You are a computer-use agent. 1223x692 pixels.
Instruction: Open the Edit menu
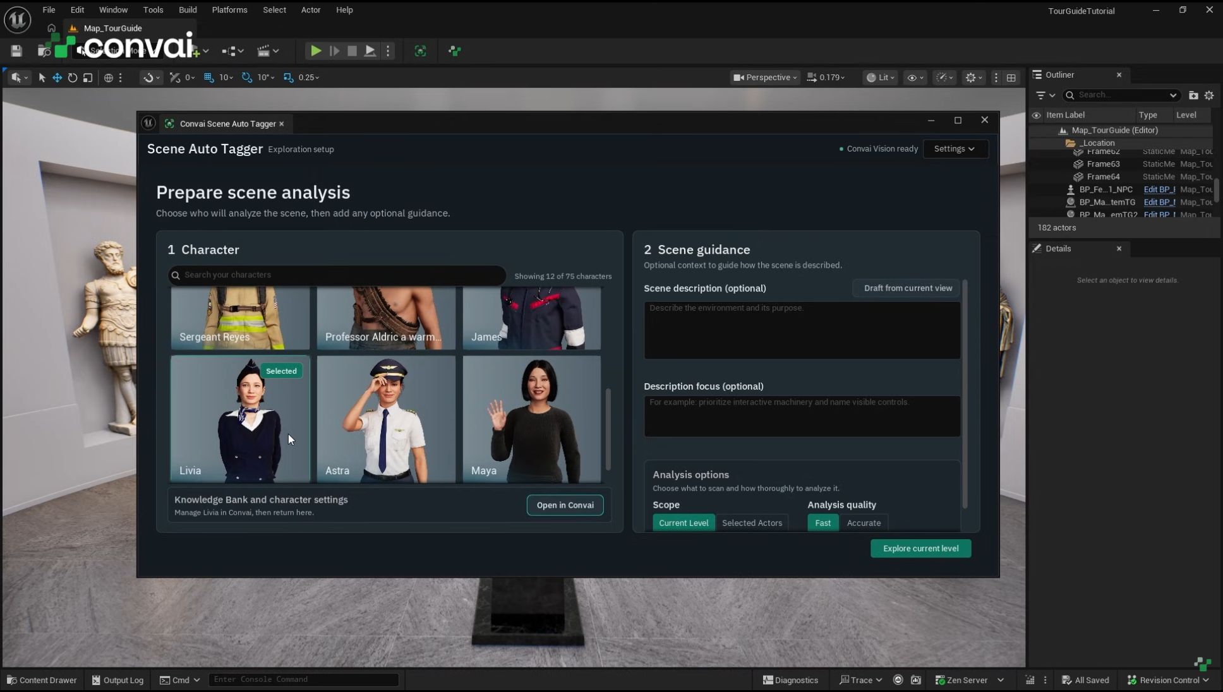point(77,10)
